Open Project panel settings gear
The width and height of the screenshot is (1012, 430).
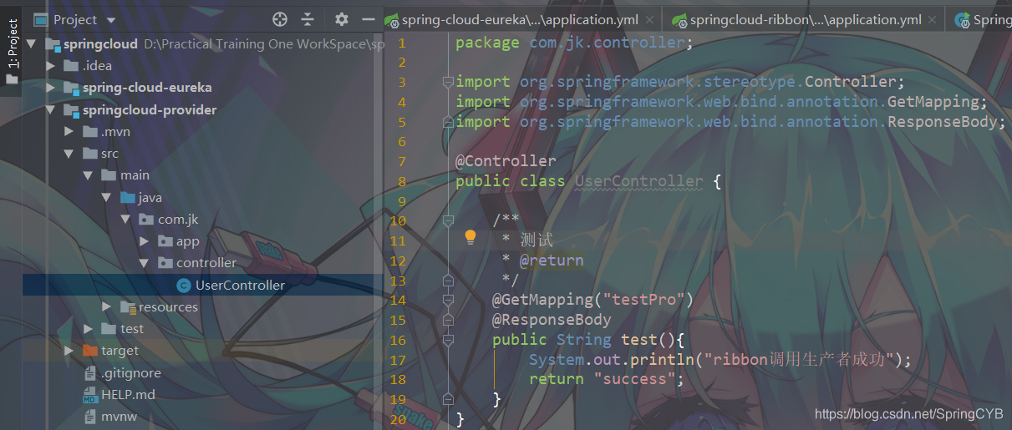pos(341,19)
